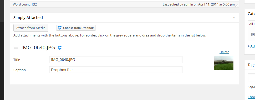Delete the IMG_0640.JPG attachment

(224, 52)
